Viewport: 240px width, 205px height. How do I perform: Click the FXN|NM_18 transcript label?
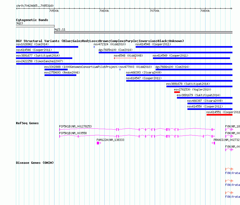(232, 126)
